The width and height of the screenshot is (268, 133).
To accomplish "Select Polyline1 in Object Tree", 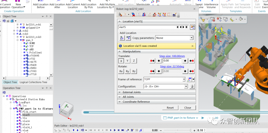I will pos(35,52).
